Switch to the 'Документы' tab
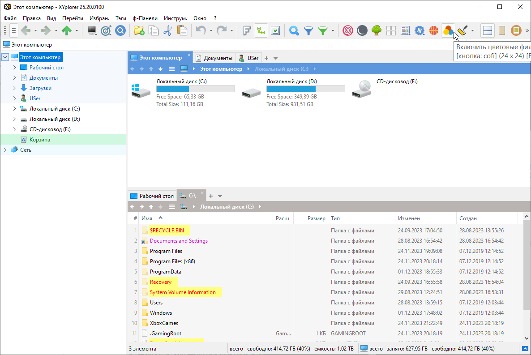 (x=214, y=58)
